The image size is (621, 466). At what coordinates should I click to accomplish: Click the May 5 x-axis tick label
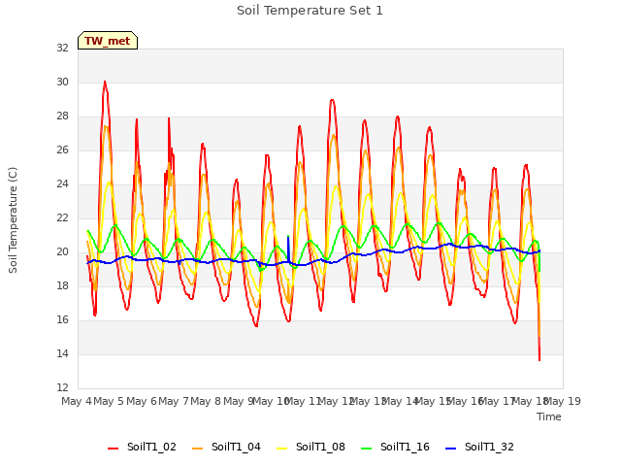(x=109, y=401)
